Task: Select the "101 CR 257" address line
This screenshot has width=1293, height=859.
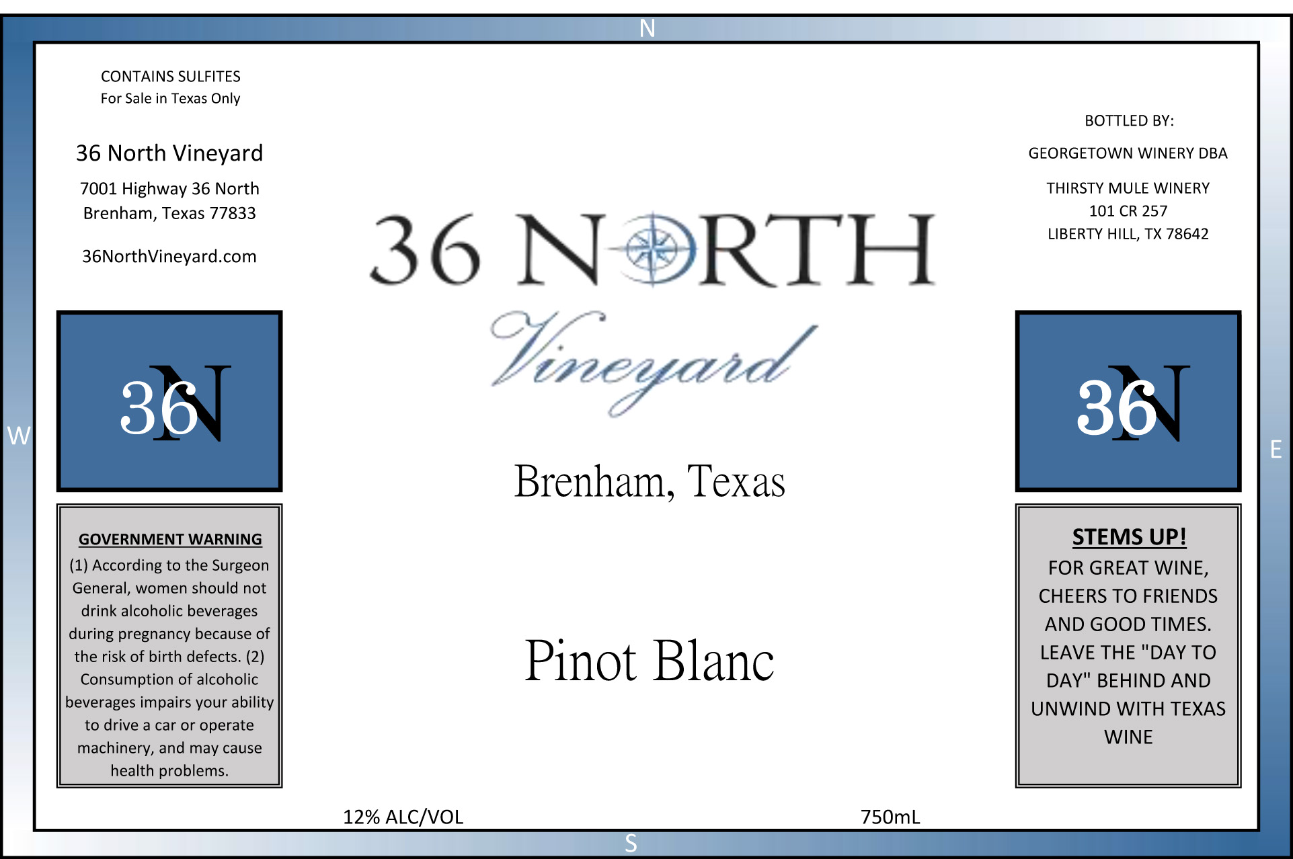Action: 1128,211
